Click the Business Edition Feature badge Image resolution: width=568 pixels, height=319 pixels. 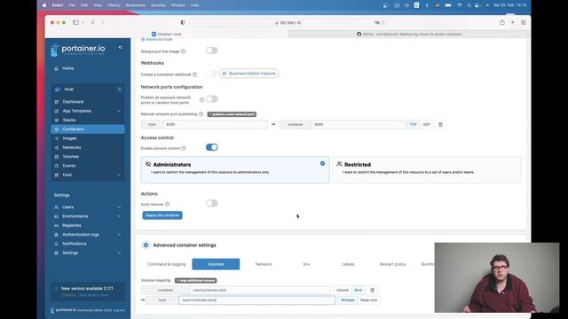point(248,74)
